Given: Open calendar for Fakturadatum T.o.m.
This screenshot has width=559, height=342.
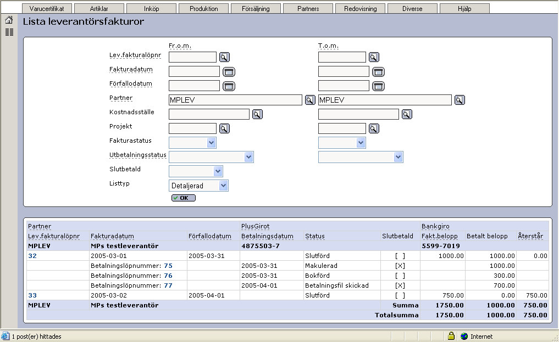Looking at the screenshot, I should click(x=378, y=72).
